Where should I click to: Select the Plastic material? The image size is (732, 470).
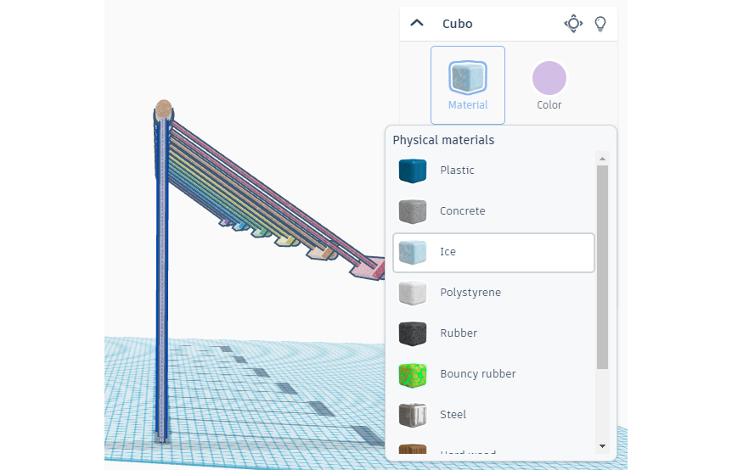click(x=494, y=171)
